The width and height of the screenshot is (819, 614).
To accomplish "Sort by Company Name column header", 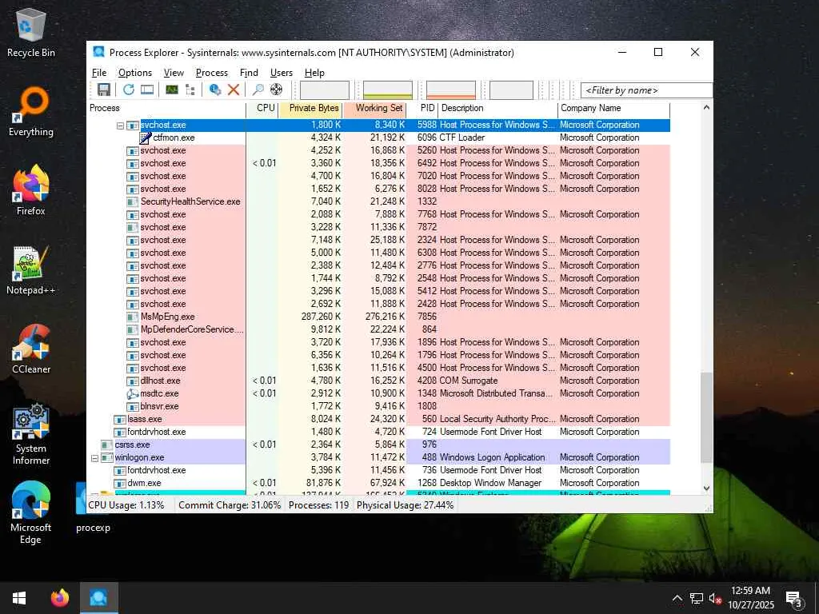I will [613, 108].
